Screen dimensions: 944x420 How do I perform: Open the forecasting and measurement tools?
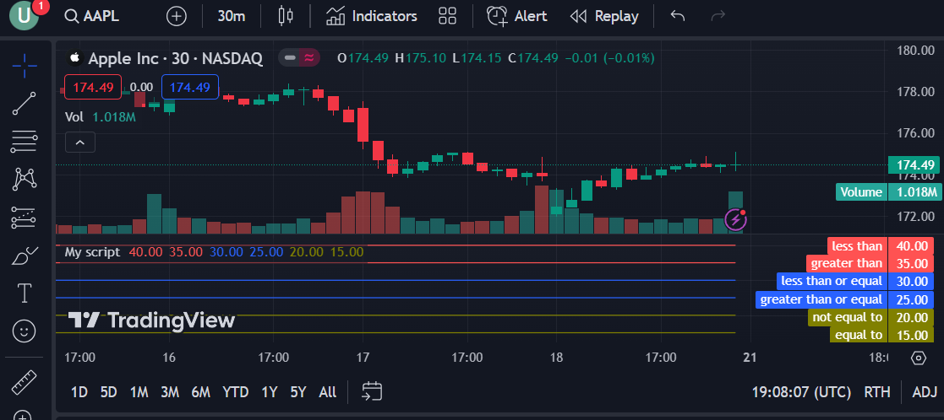coord(24,218)
